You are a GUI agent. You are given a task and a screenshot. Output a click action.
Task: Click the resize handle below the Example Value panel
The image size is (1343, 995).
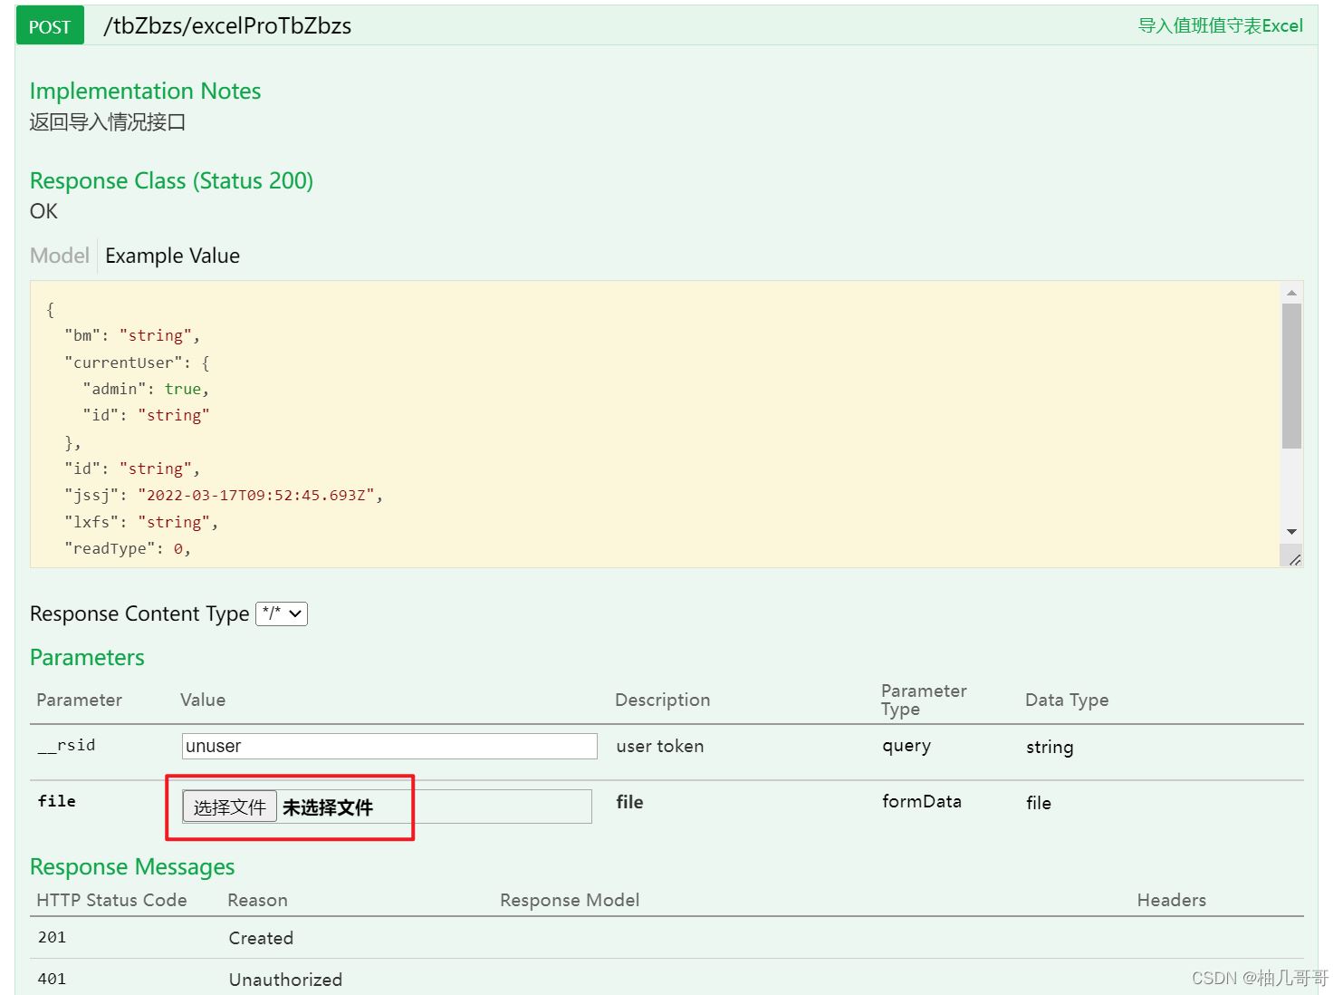[x=1295, y=558]
